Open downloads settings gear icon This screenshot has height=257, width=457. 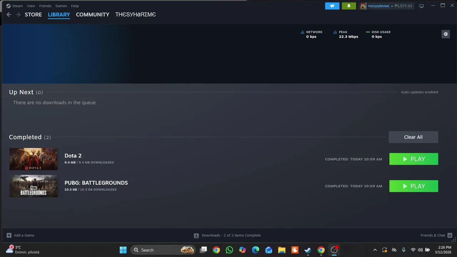446,34
